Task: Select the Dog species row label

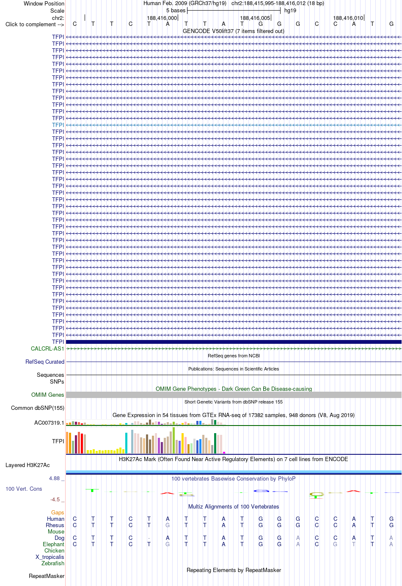Action: (59, 538)
